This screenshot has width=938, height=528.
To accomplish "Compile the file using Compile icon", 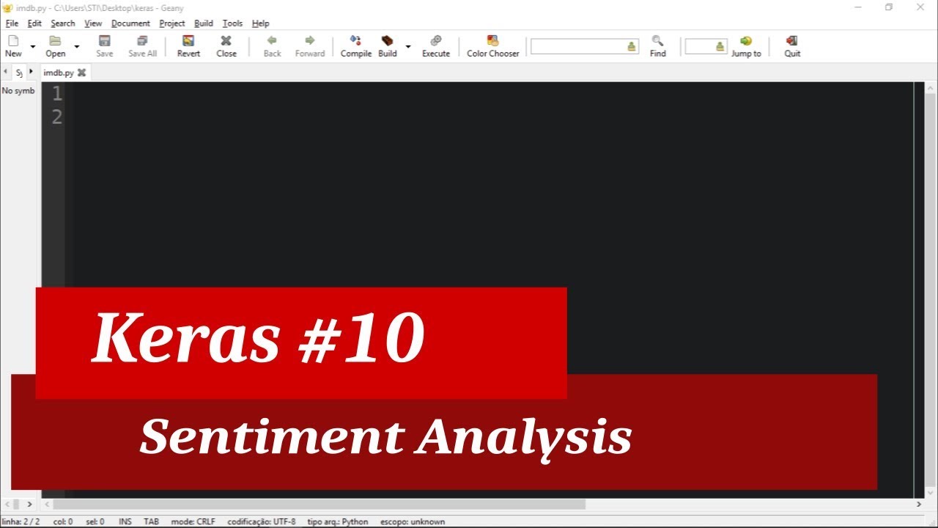I will point(356,45).
